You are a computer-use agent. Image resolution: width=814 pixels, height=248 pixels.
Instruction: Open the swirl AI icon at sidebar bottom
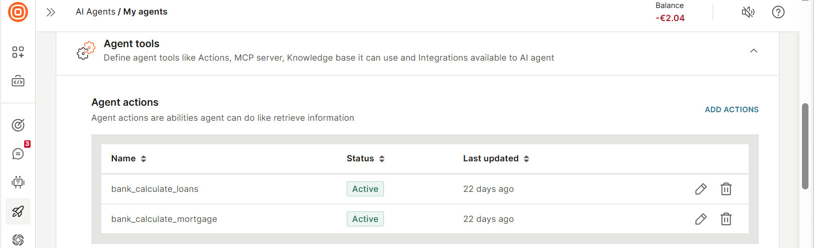pyautogui.click(x=18, y=239)
